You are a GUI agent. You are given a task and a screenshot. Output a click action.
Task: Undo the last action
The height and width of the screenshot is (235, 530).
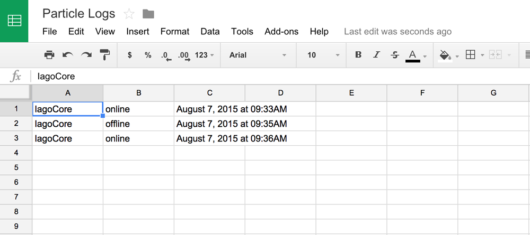click(x=68, y=55)
